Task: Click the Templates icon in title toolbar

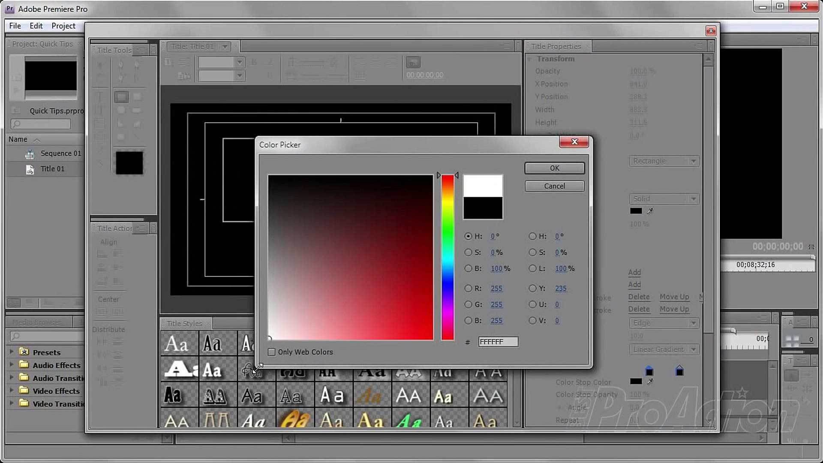Action: pyautogui.click(x=184, y=76)
